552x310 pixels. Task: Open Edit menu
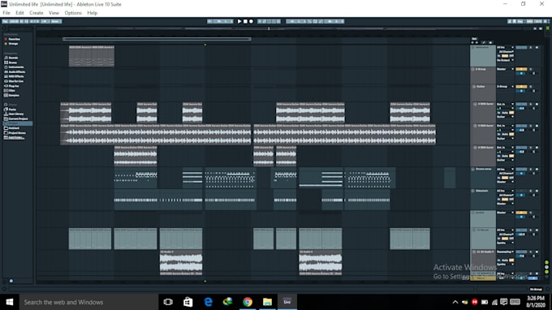pyautogui.click(x=19, y=13)
